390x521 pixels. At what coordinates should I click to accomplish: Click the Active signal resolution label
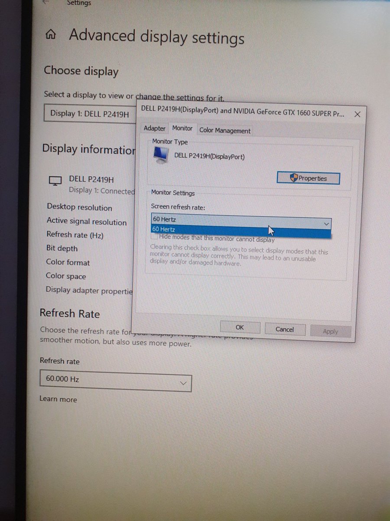[87, 221]
